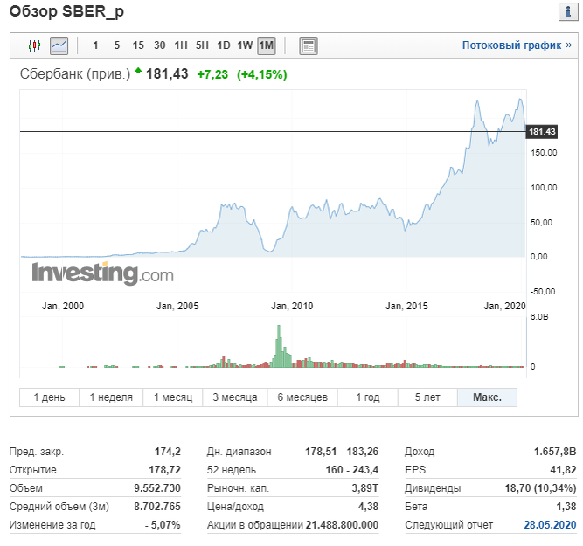583x546 pixels.
Task: Select the 1 неделя range tab
Action: tap(111, 397)
